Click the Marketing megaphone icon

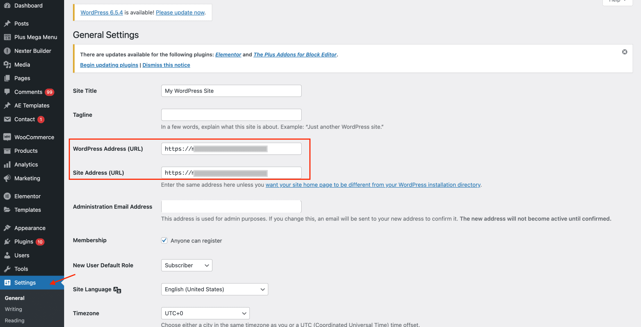[7, 178]
